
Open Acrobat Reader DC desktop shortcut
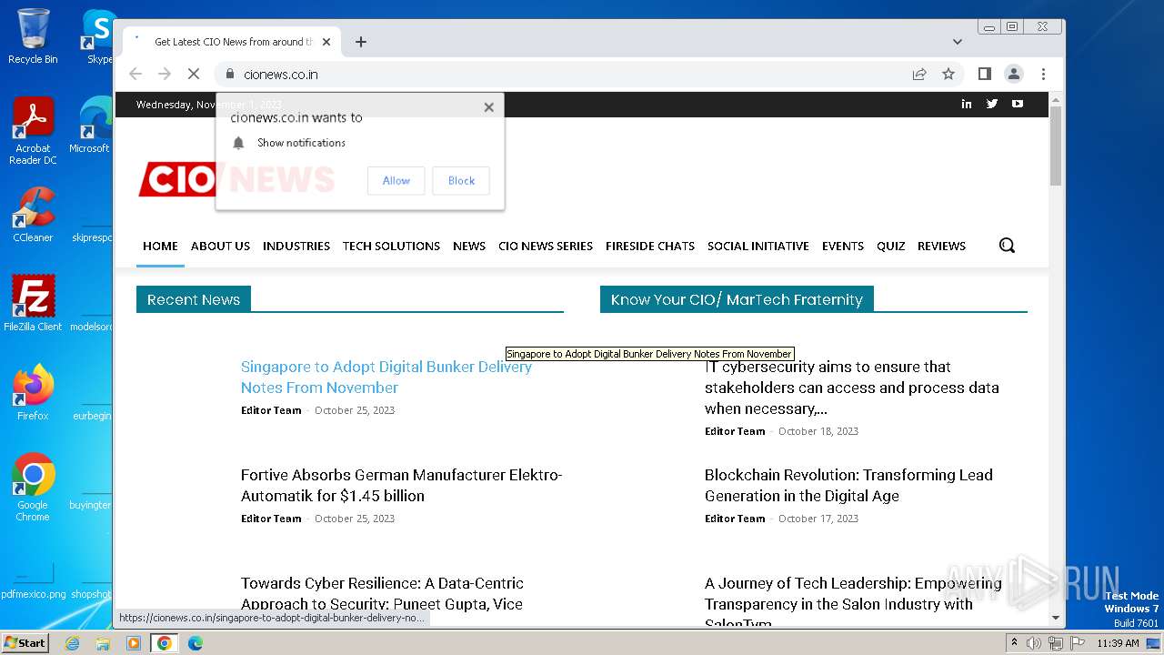click(33, 132)
